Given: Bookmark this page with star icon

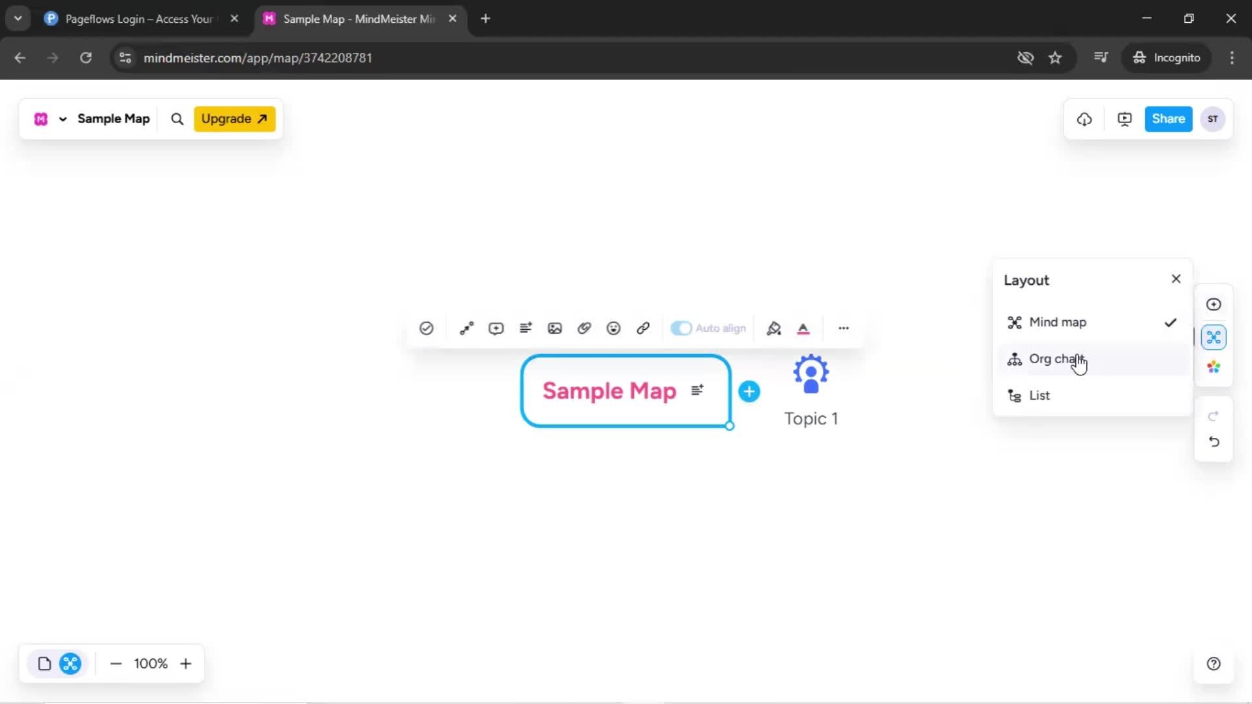Looking at the screenshot, I should 1055,58.
